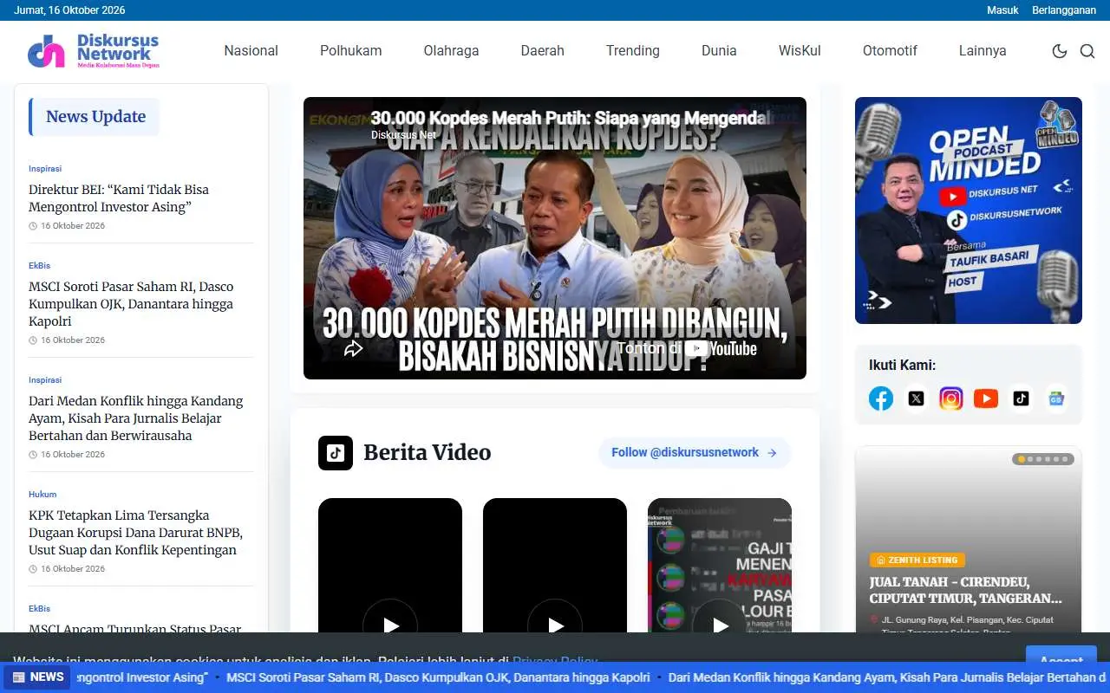The image size is (1110, 693).
Task: Click Follow @diskursusnetwork button
Action: pyautogui.click(x=695, y=452)
